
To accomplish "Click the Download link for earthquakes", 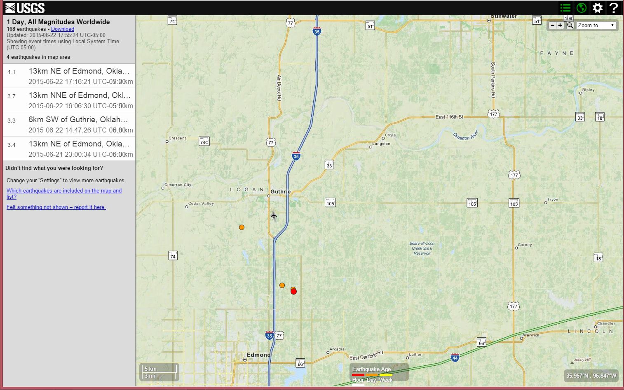I will [63, 29].
